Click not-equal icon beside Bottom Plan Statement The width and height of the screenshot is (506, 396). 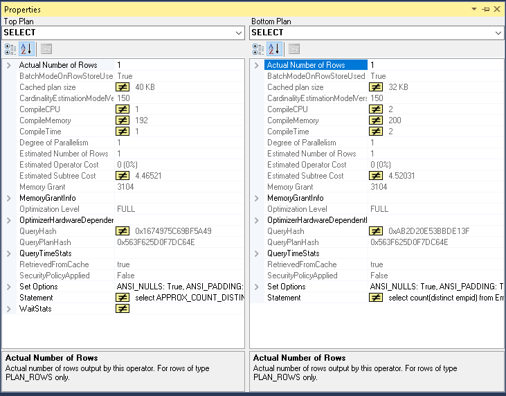point(376,298)
